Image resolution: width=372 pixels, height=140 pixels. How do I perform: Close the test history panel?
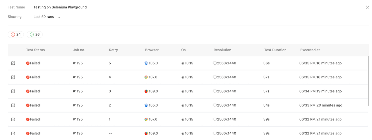tap(367, 7)
